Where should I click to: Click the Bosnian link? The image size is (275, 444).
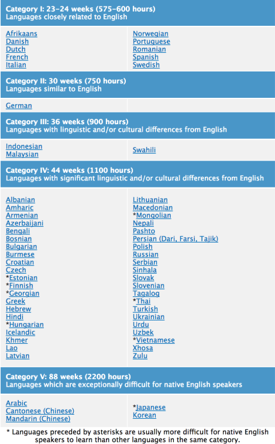click(x=19, y=239)
